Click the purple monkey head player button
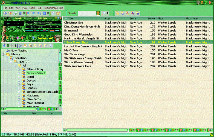 point(18,38)
